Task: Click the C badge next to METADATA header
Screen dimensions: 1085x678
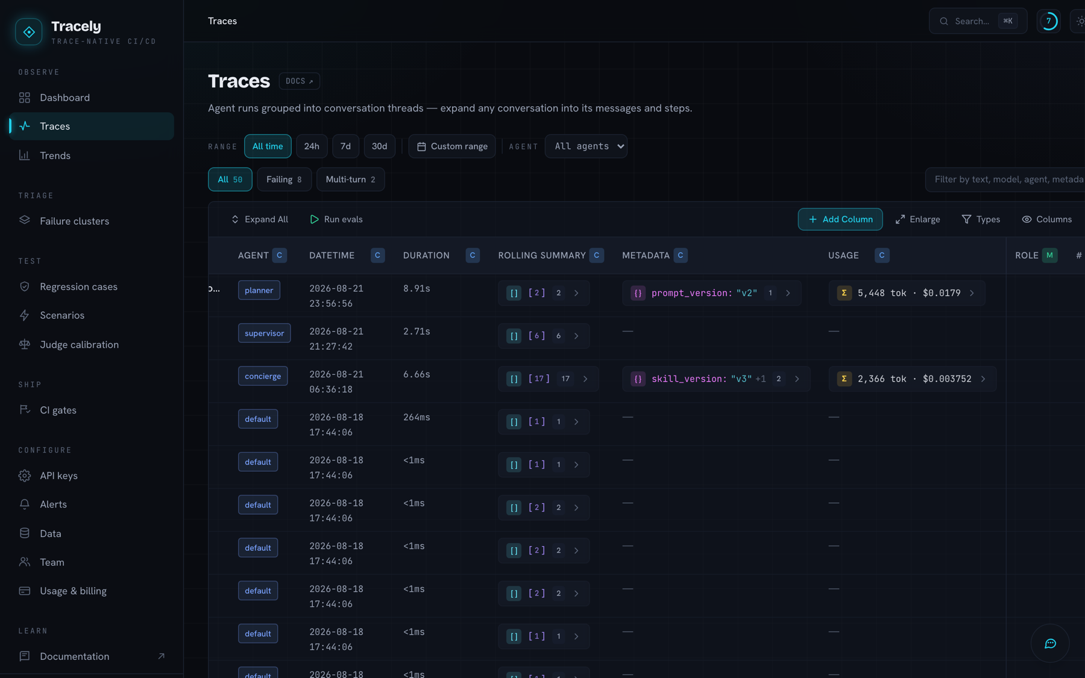Action: (x=681, y=256)
